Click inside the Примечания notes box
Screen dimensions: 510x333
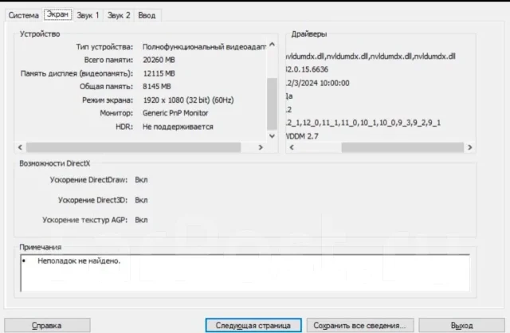[245, 272]
